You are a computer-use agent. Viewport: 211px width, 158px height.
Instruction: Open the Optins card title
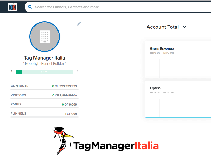(x=155, y=88)
